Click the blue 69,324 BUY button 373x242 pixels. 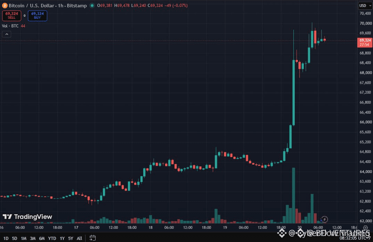click(37, 16)
